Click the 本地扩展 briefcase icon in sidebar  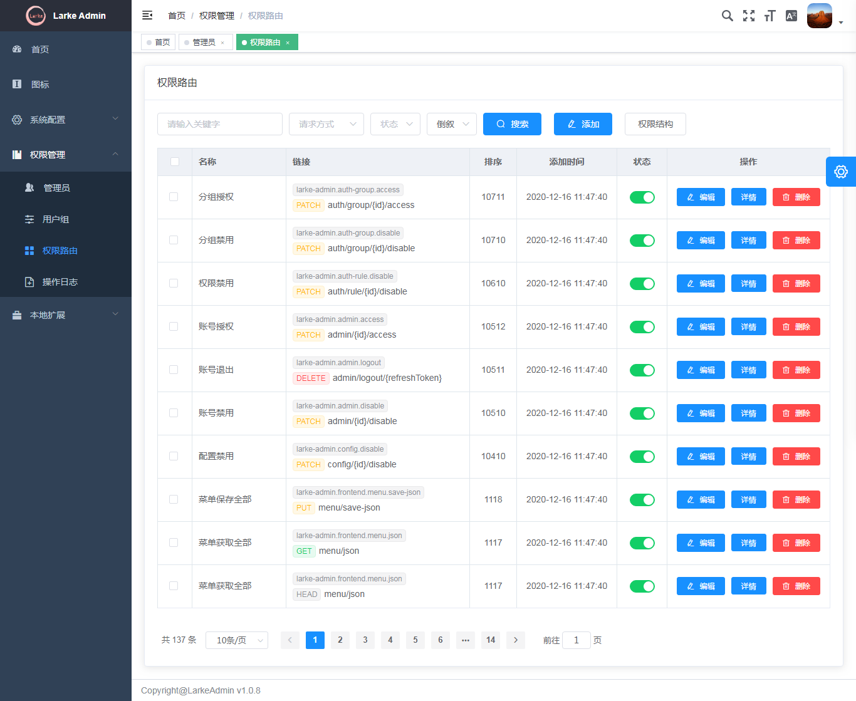[17, 315]
